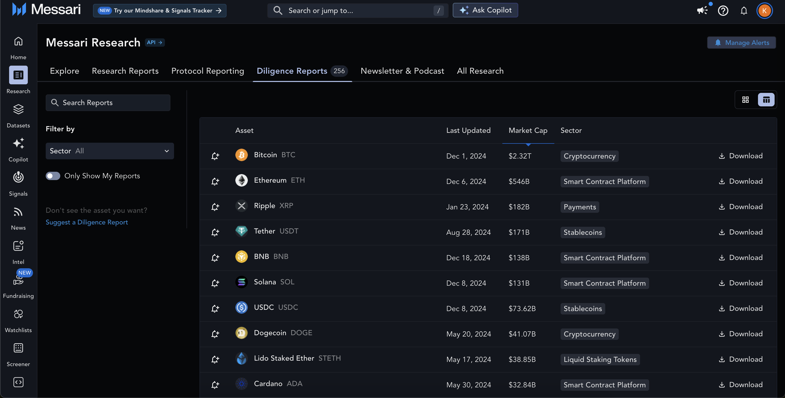Click the Messari logo
The width and height of the screenshot is (785, 398).
(46, 9)
